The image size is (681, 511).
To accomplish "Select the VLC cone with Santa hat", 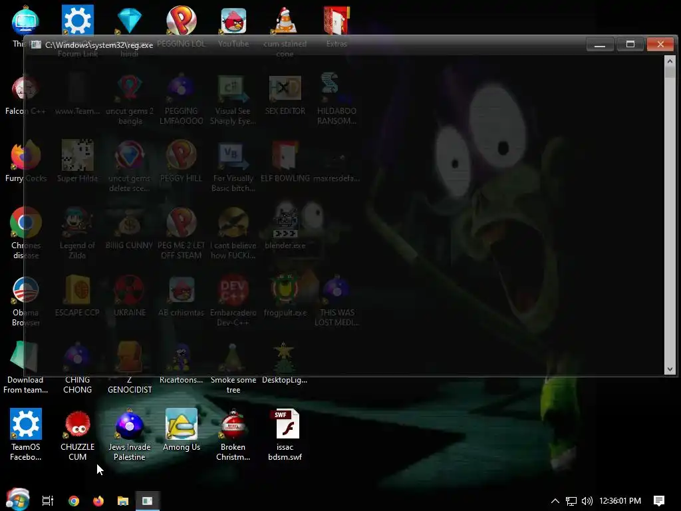I will pyautogui.click(x=285, y=21).
